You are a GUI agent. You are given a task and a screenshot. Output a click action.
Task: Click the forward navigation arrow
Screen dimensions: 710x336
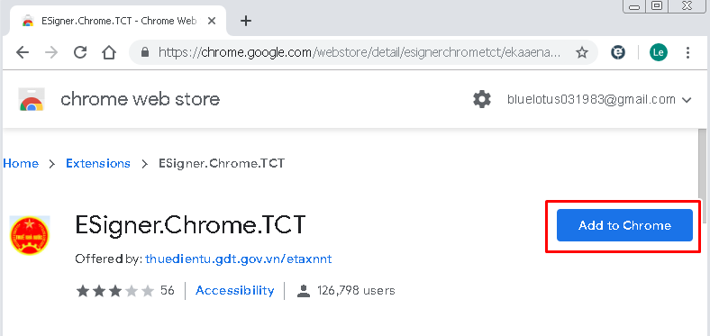[51, 52]
